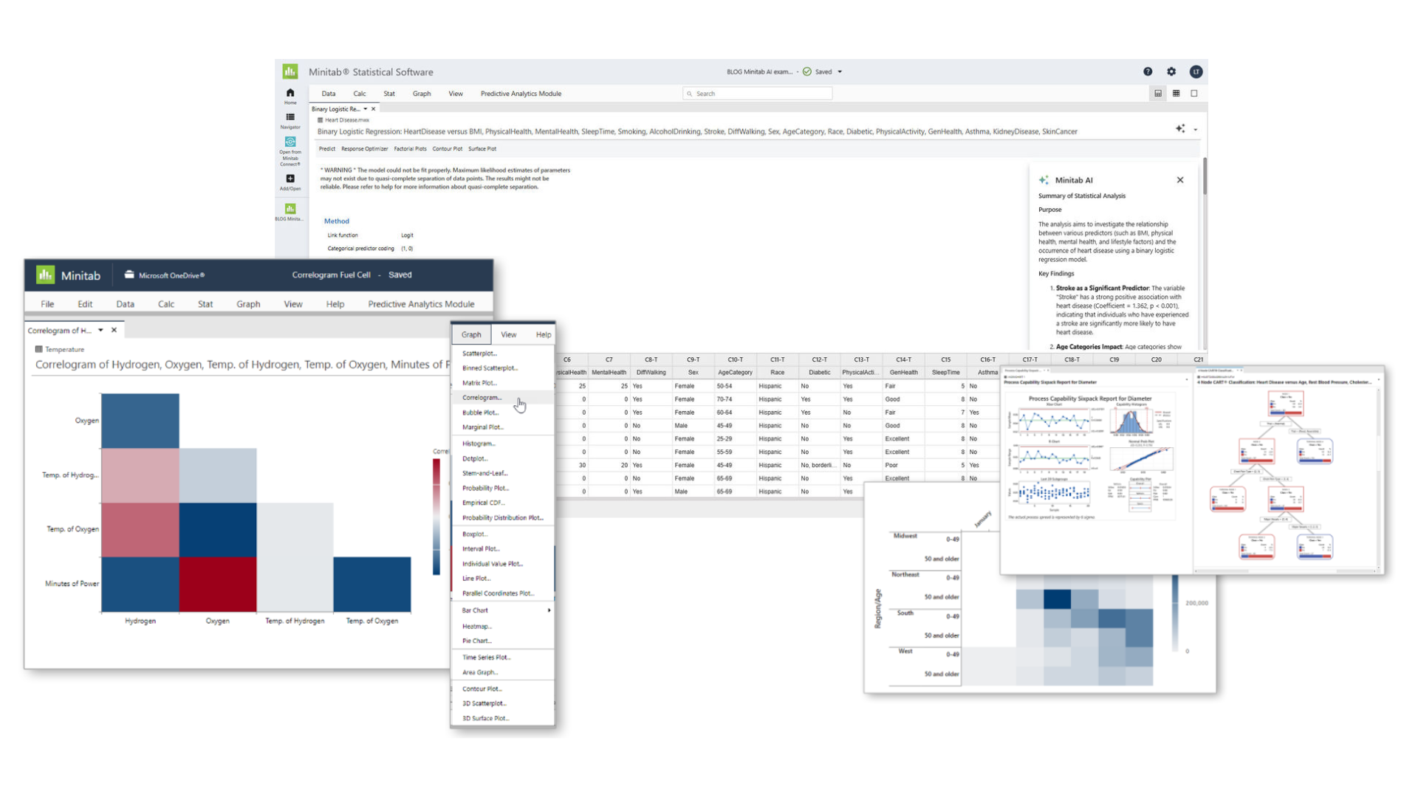This screenshot has width=1418, height=797.
Task: Click the Minitab AI sparkle icon beside the regression title
Action: tap(1180, 128)
